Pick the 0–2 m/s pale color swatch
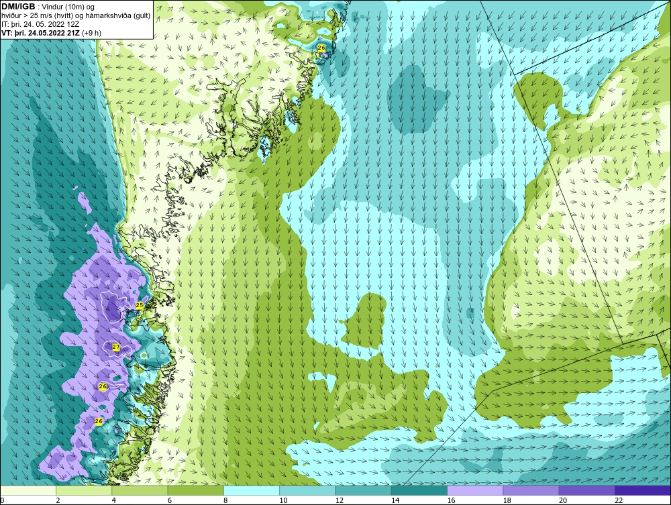Image resolution: width=671 pixels, height=505 pixels. tap(28, 490)
